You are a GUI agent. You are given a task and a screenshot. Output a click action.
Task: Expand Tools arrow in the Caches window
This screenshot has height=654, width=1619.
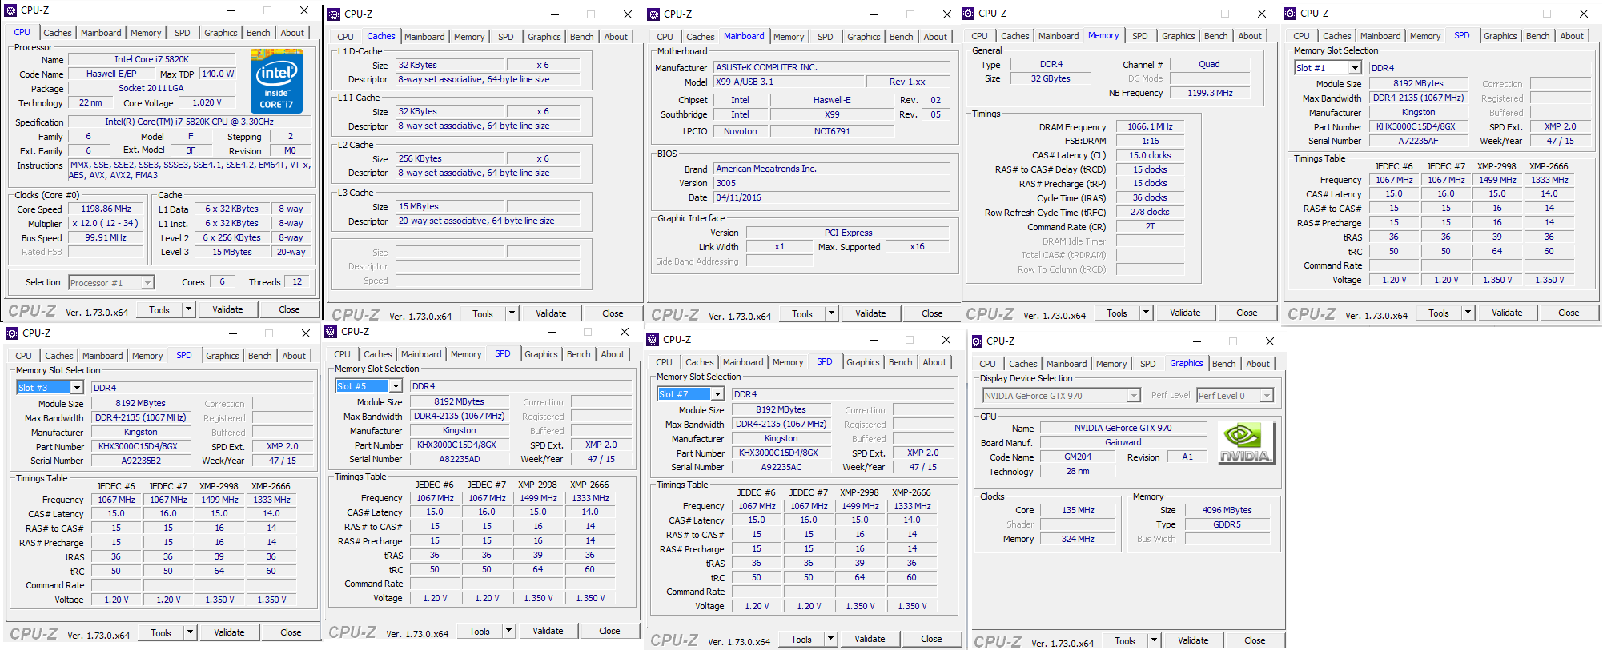click(512, 313)
